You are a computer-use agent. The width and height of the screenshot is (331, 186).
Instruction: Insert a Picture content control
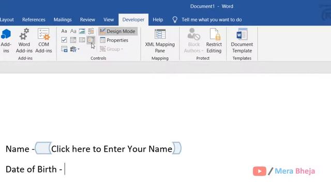coord(82,31)
